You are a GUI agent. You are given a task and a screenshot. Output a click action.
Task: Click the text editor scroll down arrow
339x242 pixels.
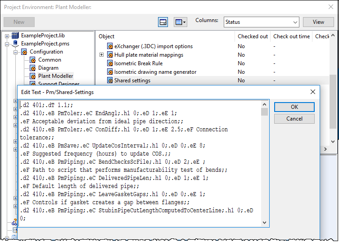coord(264,223)
